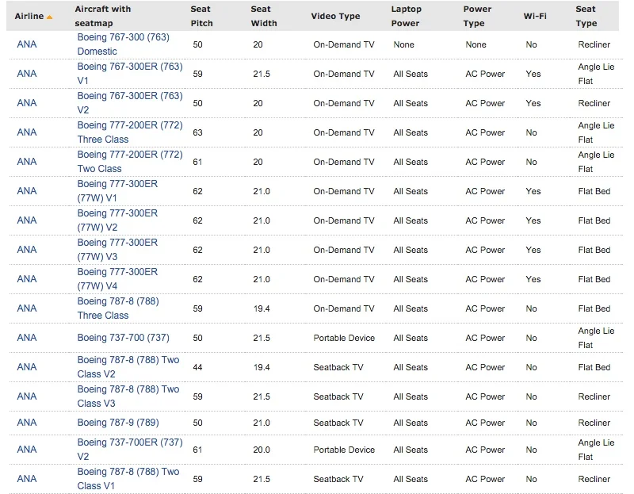Open Boeing 777-300ER (77W) V4 link
Viewport: 634px width, 494px height.
click(x=117, y=279)
